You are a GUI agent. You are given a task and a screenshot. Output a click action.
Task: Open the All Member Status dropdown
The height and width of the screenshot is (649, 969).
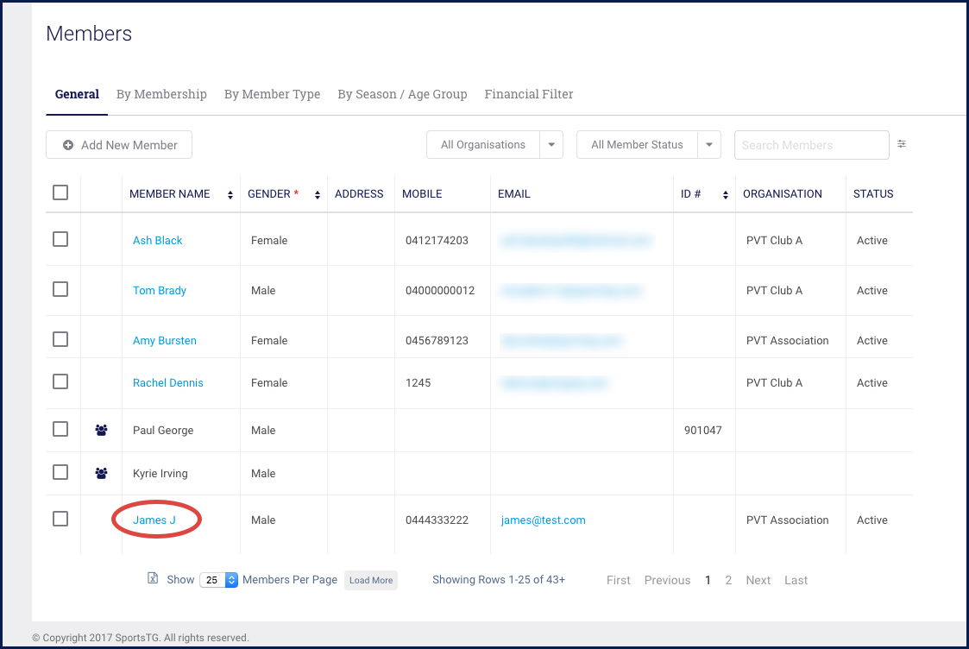pyautogui.click(x=648, y=145)
